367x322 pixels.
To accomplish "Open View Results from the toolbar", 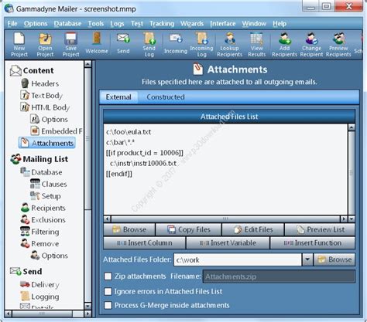I will point(256,45).
